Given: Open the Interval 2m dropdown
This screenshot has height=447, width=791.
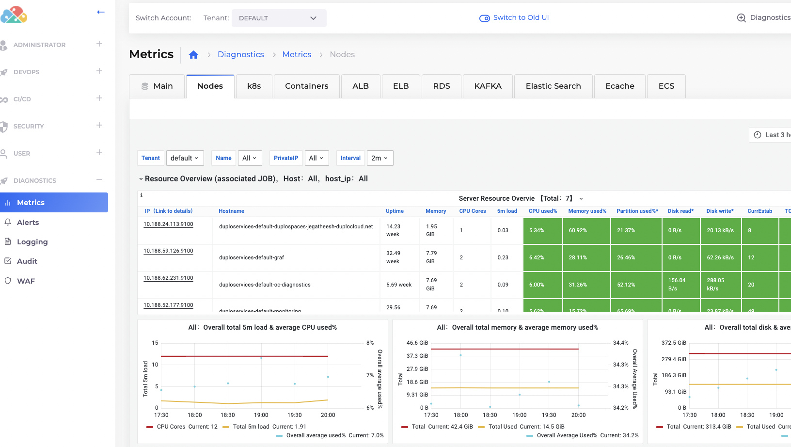Looking at the screenshot, I should (x=380, y=158).
